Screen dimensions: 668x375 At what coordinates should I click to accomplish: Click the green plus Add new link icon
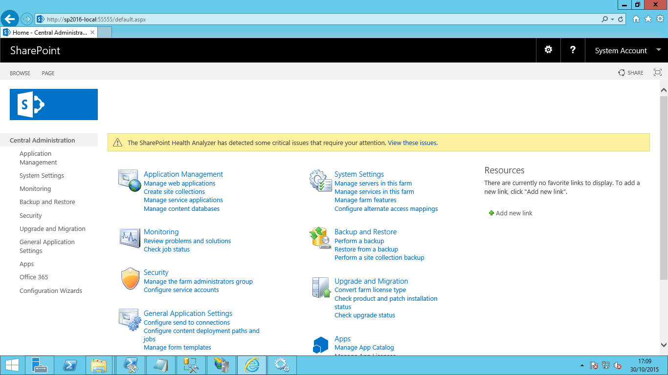click(x=491, y=213)
